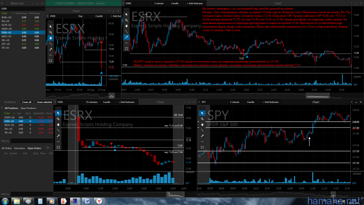Select the rectangle tool in ESRX Day chart
The image size is (364, 205).
tap(50, 61)
